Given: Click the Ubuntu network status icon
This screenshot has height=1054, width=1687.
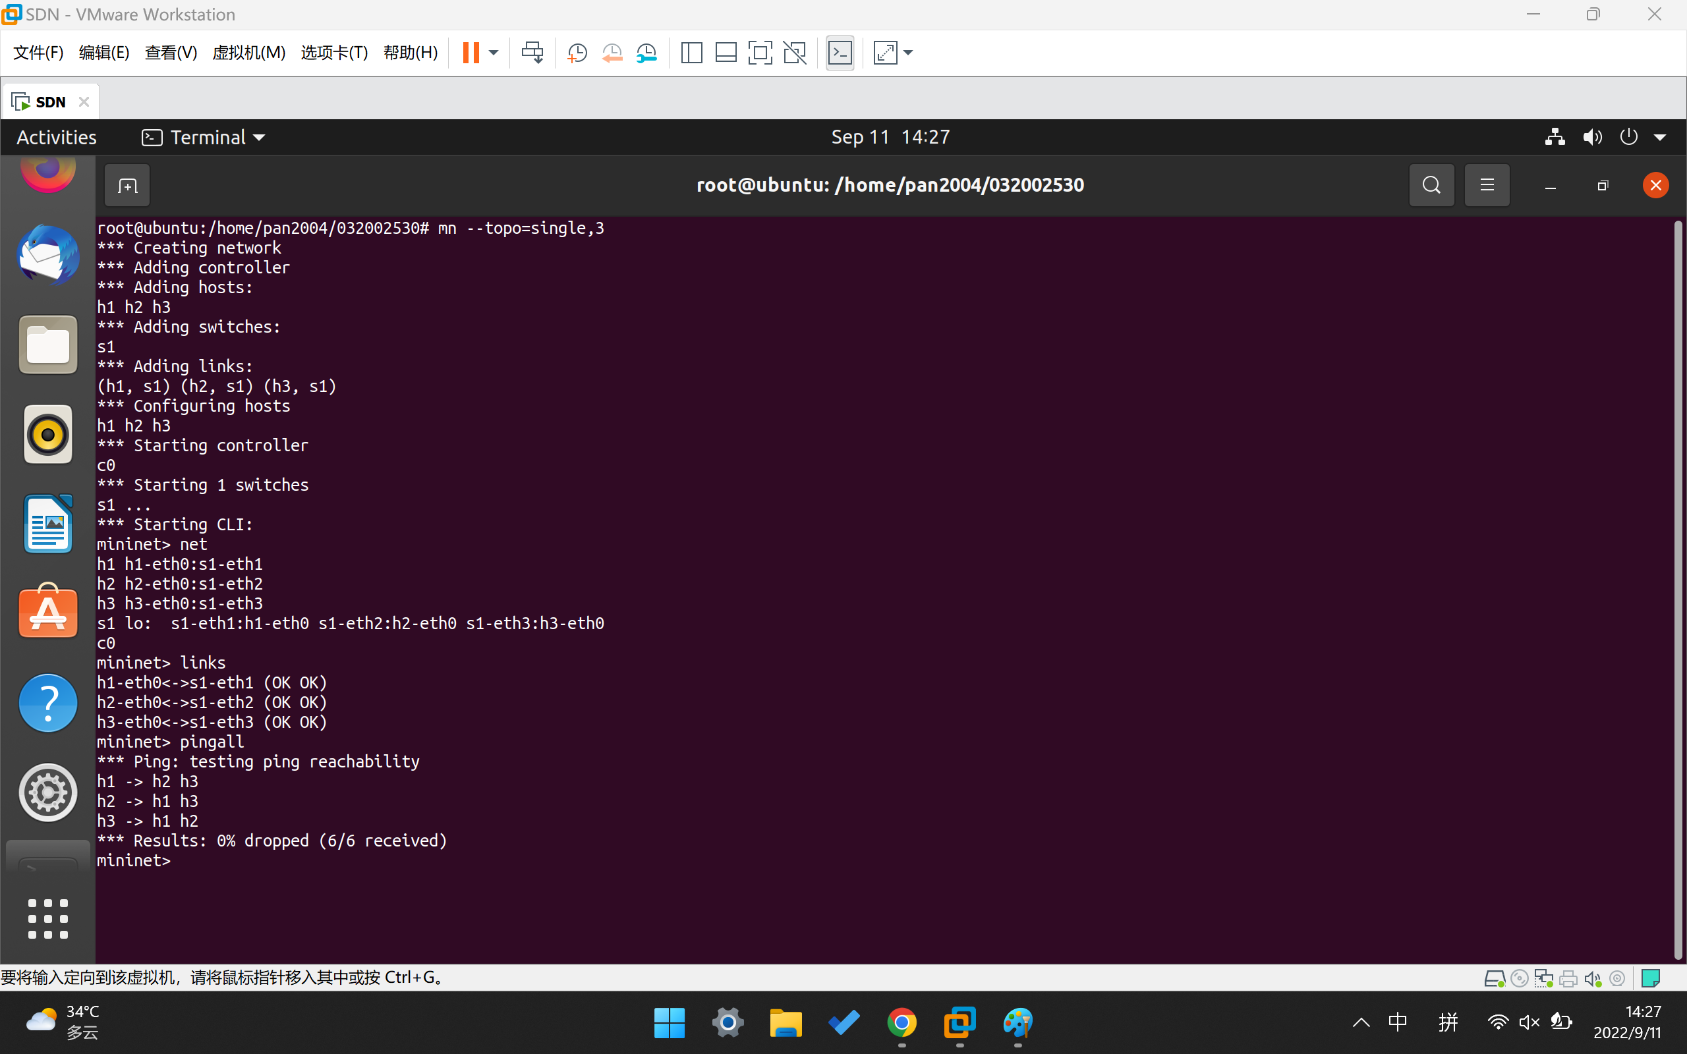Looking at the screenshot, I should tap(1555, 137).
